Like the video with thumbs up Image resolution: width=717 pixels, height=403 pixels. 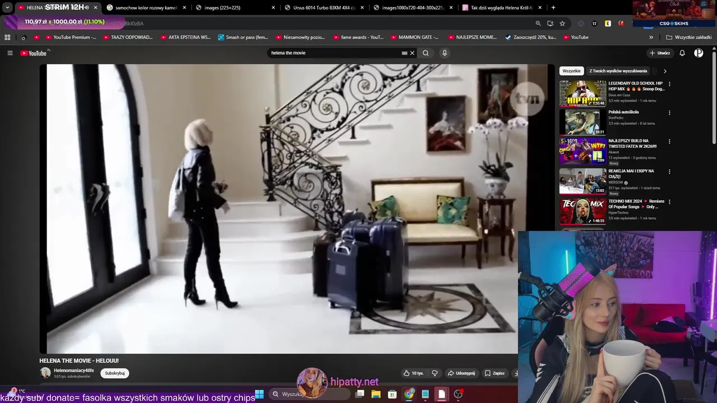point(413,373)
